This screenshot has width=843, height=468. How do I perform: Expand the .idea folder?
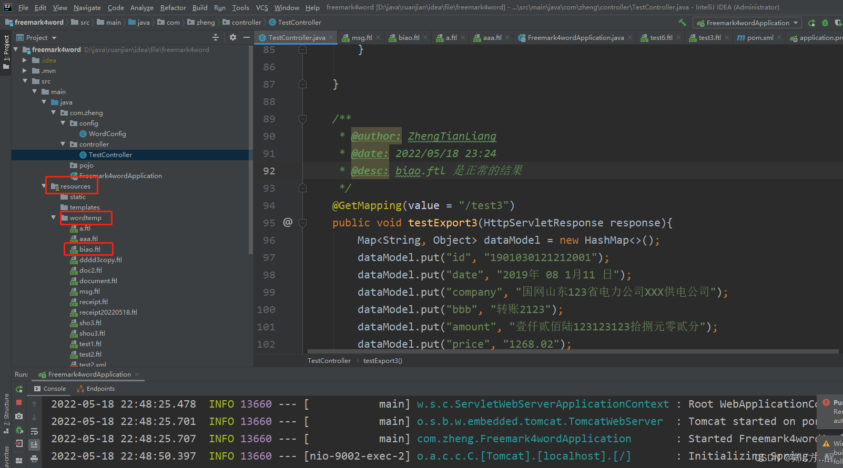(x=25, y=60)
